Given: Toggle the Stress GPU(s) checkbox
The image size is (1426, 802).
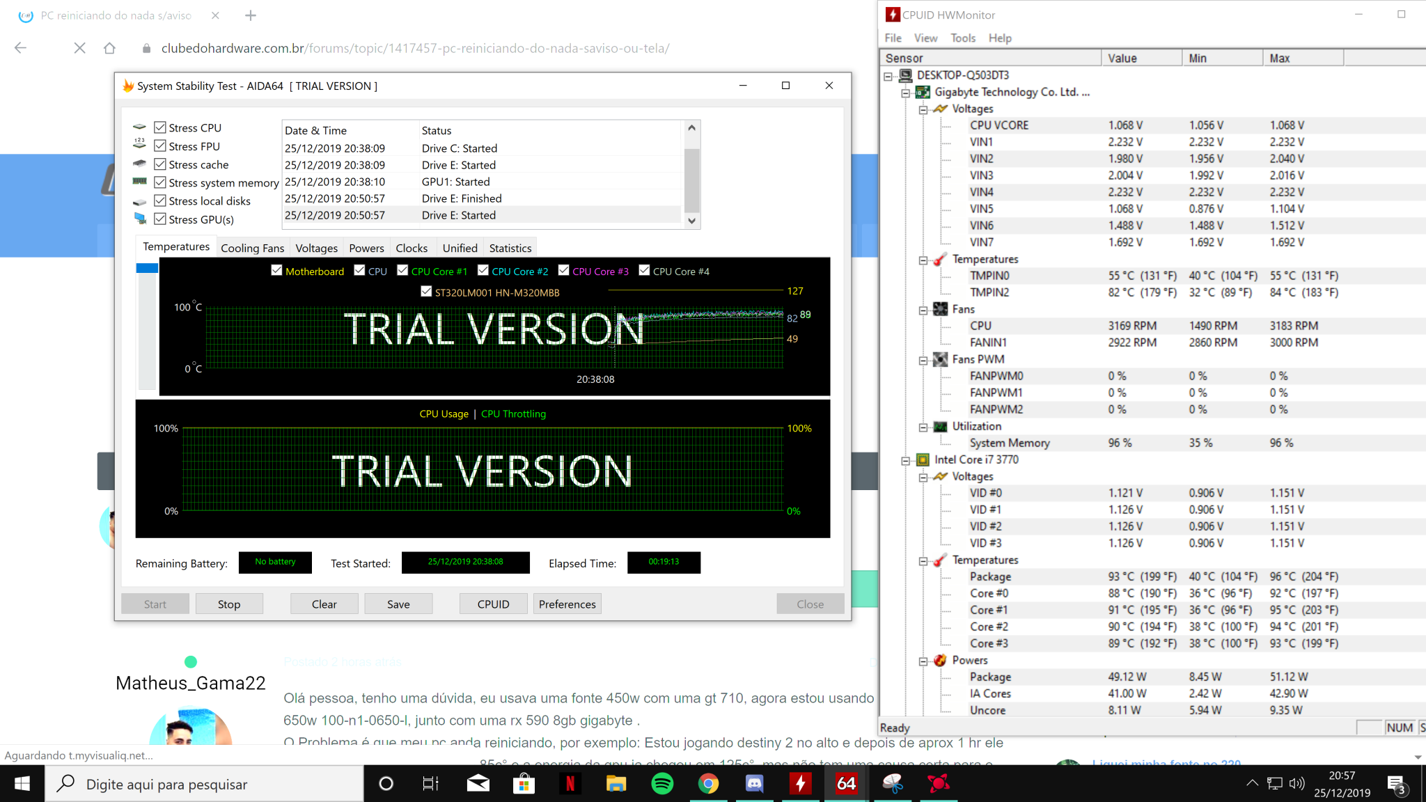Looking at the screenshot, I should click(160, 219).
